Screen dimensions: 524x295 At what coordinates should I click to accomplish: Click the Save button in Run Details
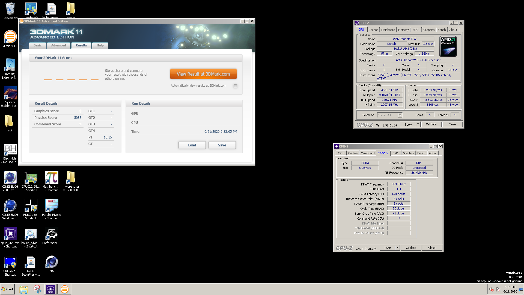[222, 145]
